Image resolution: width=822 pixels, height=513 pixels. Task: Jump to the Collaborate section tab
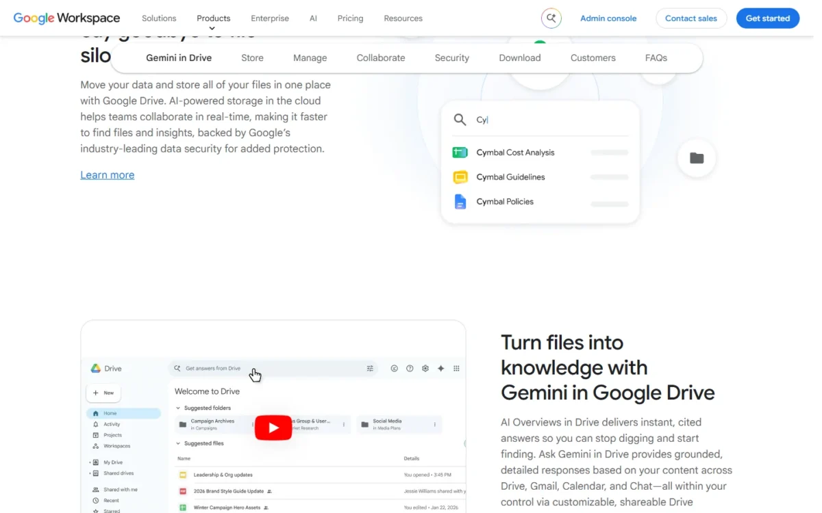(381, 58)
